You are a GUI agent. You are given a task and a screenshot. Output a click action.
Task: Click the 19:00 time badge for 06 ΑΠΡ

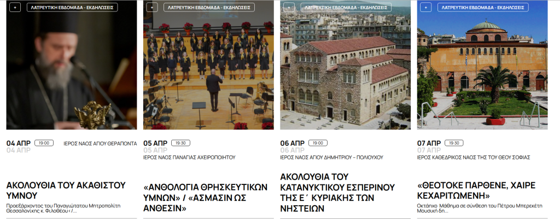[318, 143]
